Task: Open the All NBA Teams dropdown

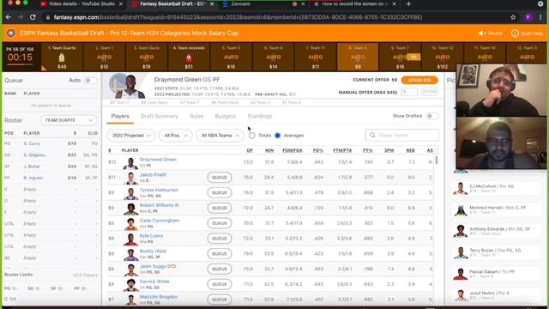Action: (220, 136)
